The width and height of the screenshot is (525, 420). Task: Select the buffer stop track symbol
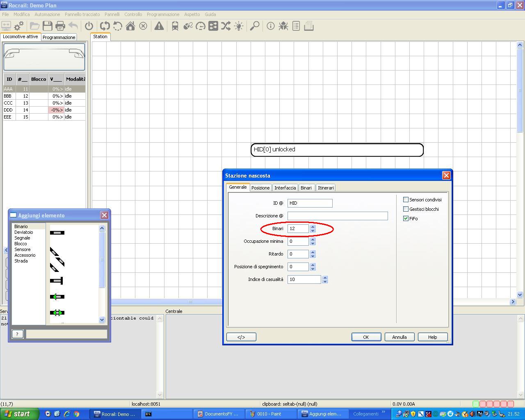57,281
